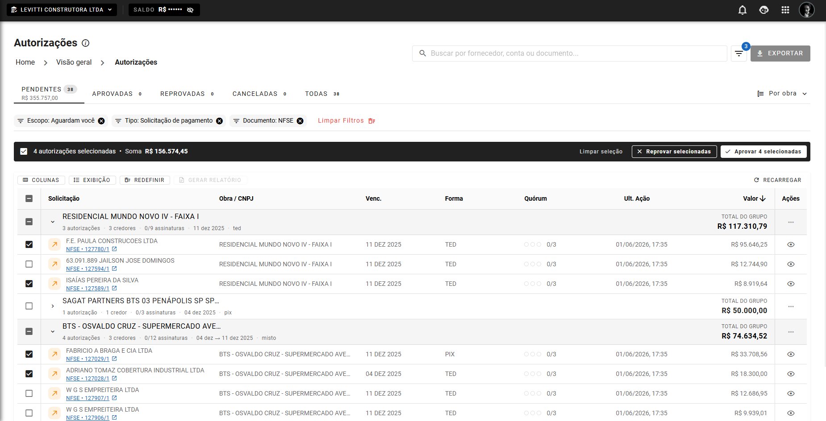Switch to the APROVADAS tab
The image size is (826, 421).
click(117, 94)
